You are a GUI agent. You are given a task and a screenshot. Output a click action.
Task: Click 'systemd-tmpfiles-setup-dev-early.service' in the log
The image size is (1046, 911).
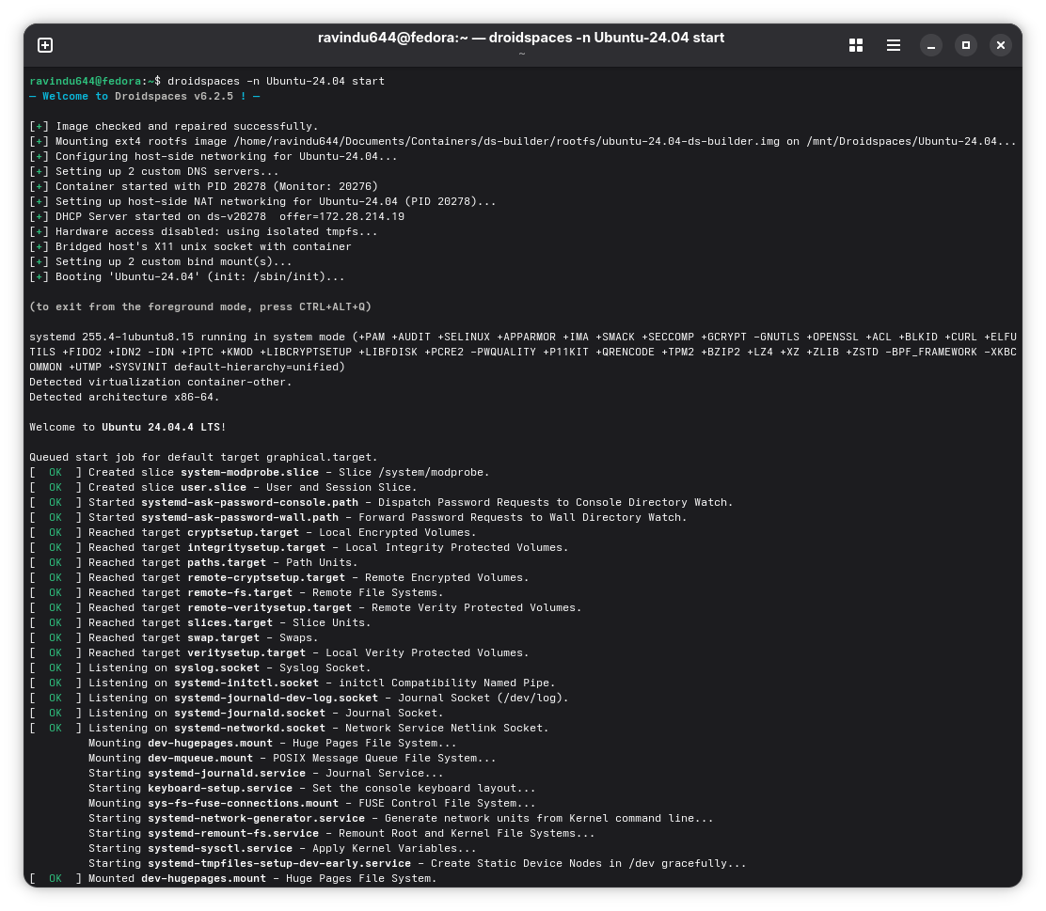click(x=279, y=864)
